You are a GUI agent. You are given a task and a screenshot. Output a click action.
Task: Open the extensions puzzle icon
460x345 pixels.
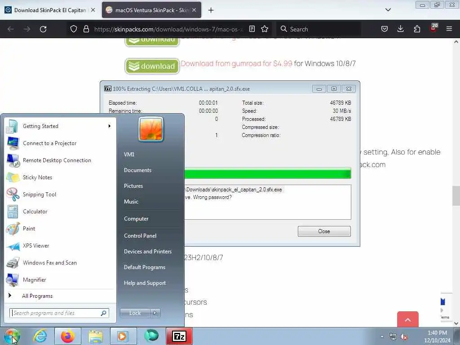(x=417, y=29)
